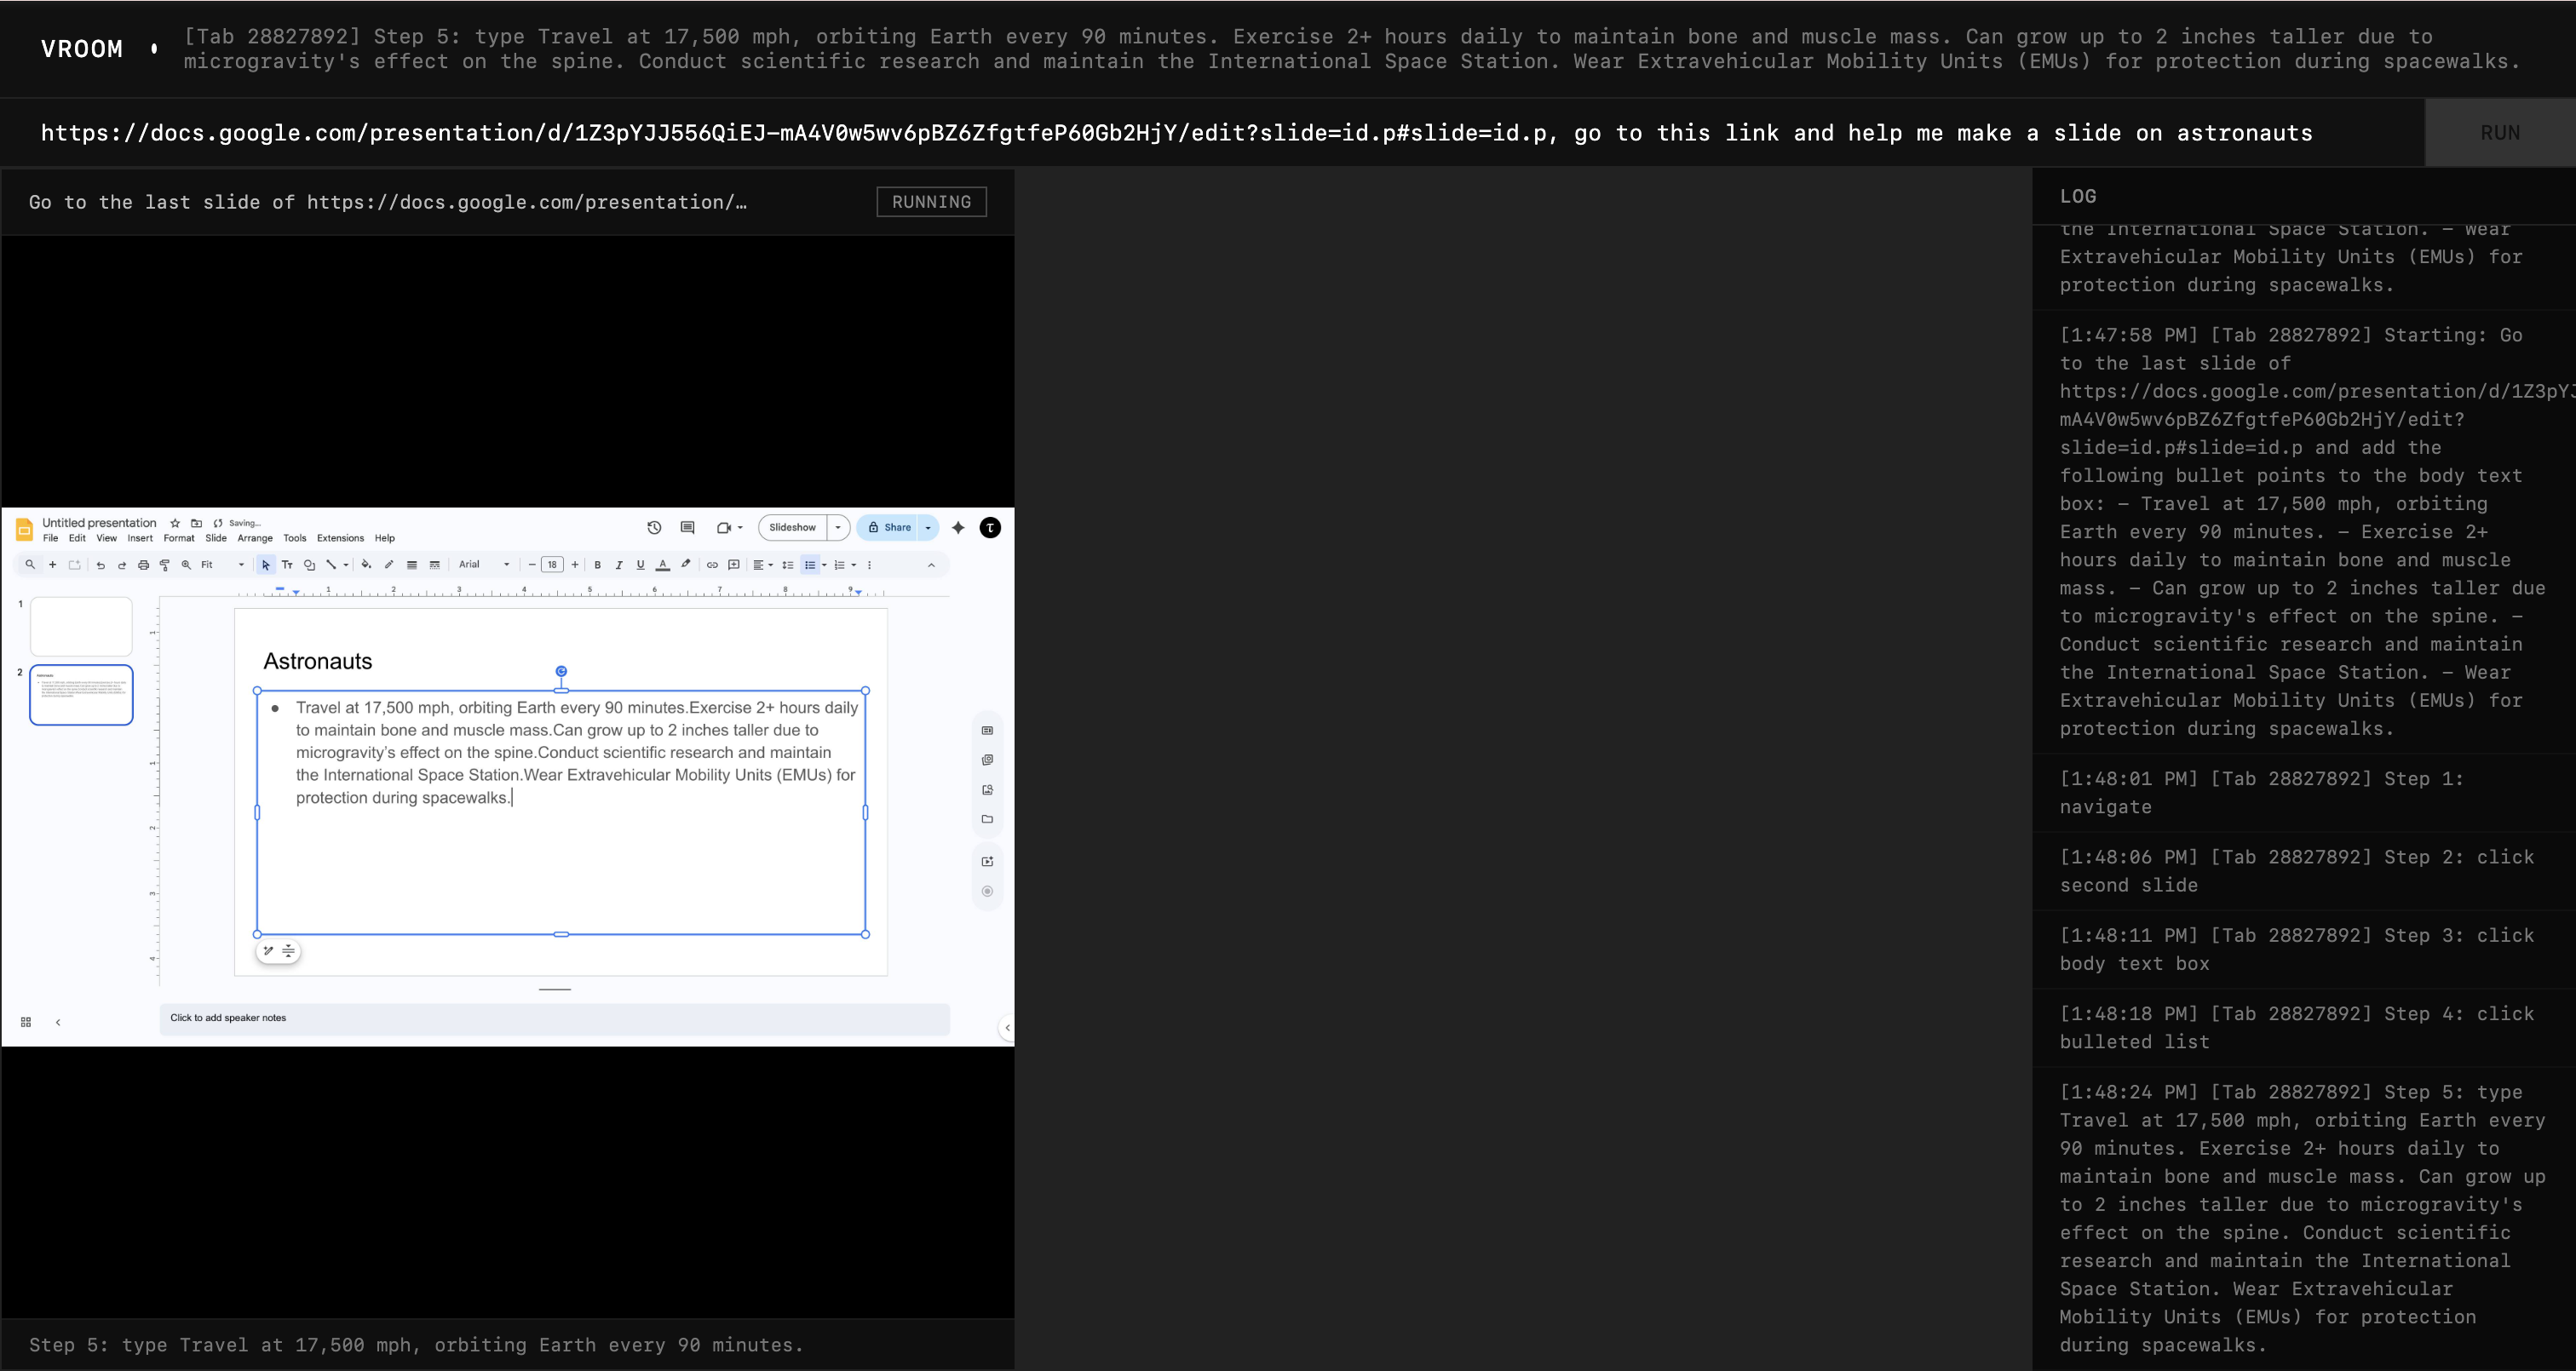
Task: Toggle italic formatting
Action: (x=619, y=565)
